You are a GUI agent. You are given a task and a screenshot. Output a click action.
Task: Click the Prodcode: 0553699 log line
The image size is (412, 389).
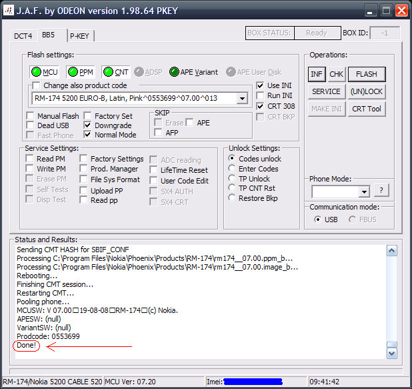(x=48, y=336)
